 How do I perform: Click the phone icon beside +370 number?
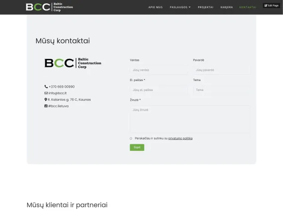46,87
